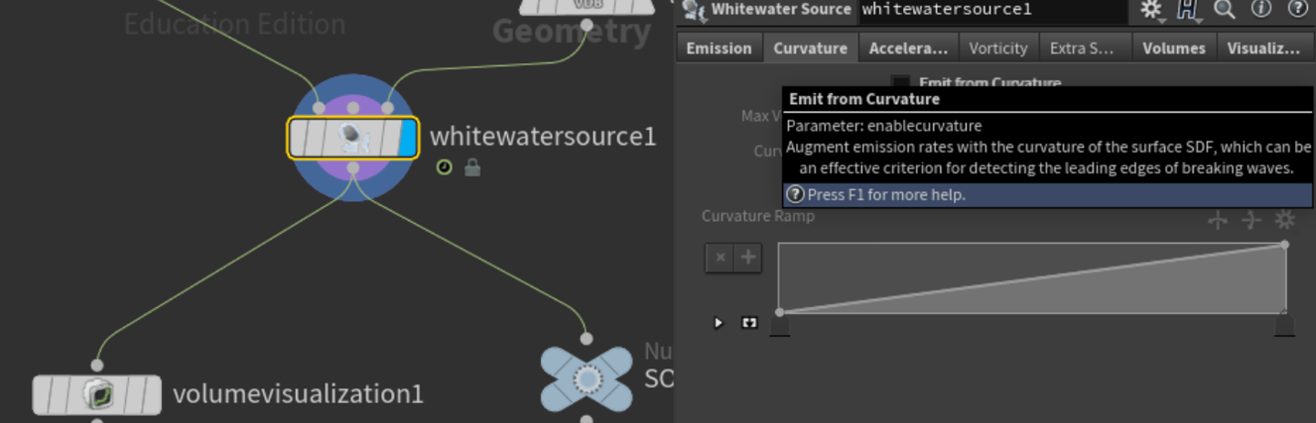Viewport: 1316px width, 423px height.
Task: Toggle the blue display flag on whitewatersource1
Action: (408, 139)
